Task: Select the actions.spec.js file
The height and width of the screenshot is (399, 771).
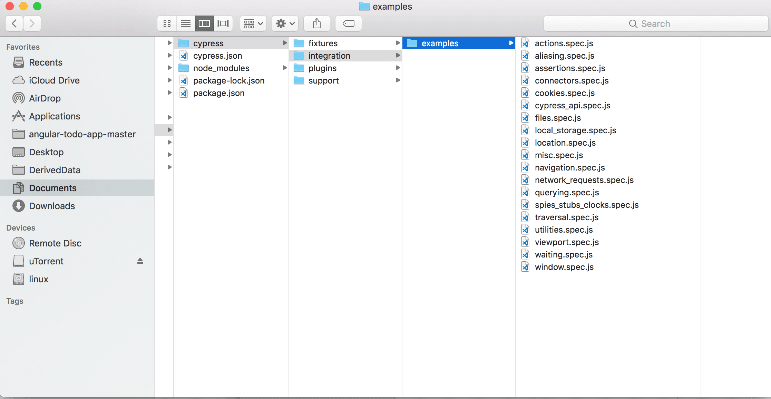Action: point(564,43)
